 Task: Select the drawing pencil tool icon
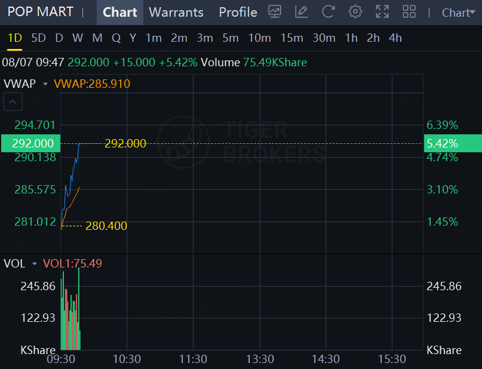pyautogui.click(x=301, y=12)
